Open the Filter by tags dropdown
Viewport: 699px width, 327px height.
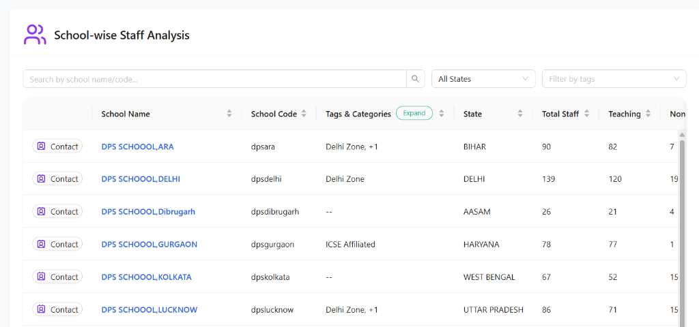point(614,79)
